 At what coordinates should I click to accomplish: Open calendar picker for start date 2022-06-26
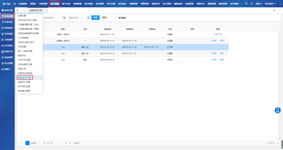[x=64, y=18]
